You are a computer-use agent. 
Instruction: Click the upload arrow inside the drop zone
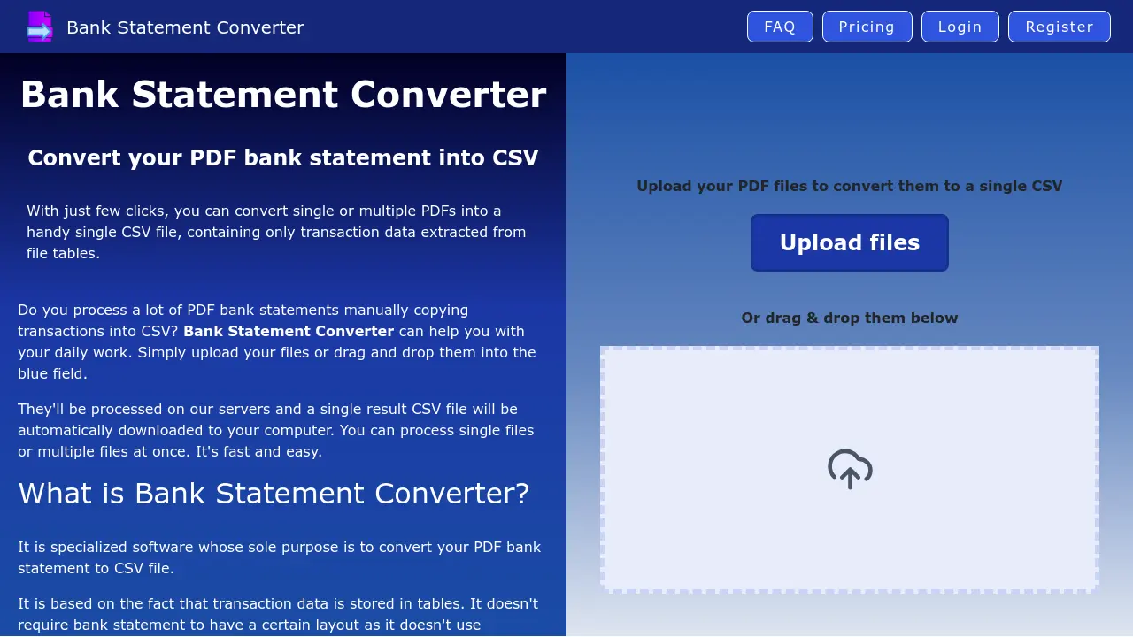coord(849,470)
